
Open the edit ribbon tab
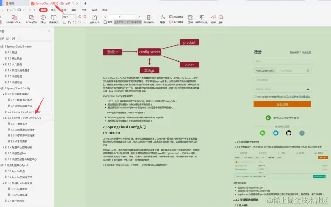(74, 10)
